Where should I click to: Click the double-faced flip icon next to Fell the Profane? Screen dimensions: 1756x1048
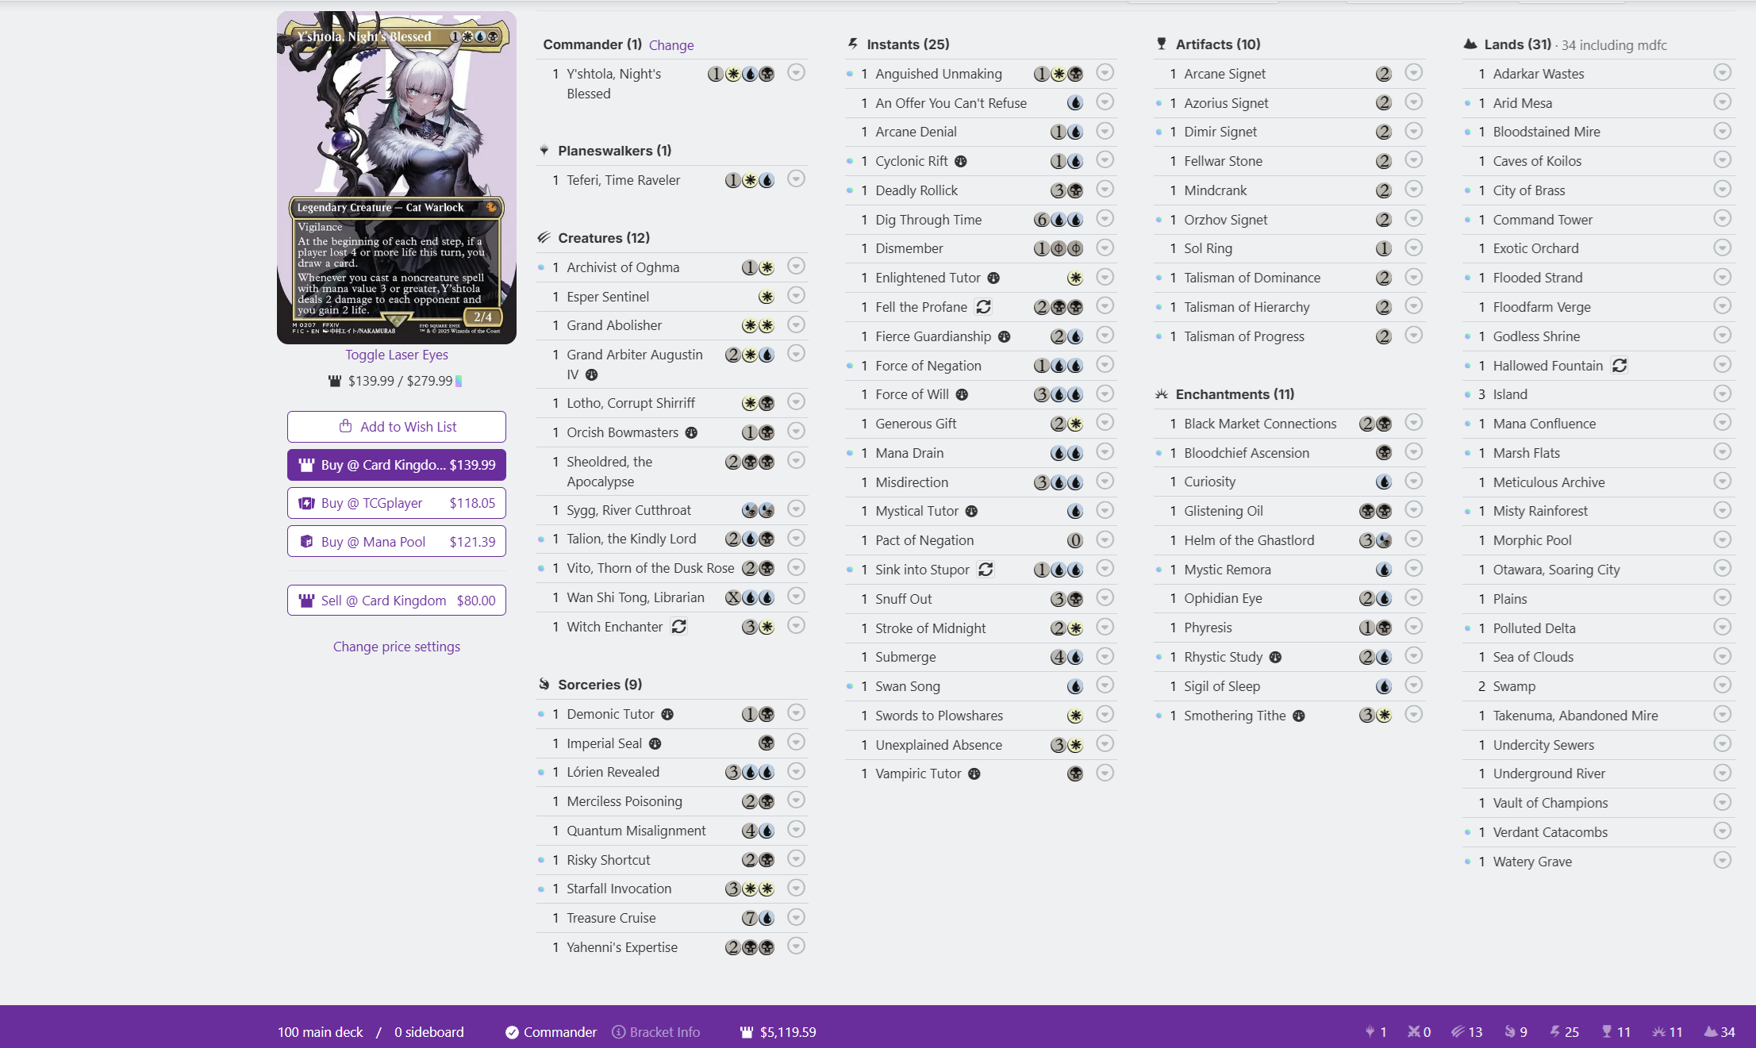point(984,307)
